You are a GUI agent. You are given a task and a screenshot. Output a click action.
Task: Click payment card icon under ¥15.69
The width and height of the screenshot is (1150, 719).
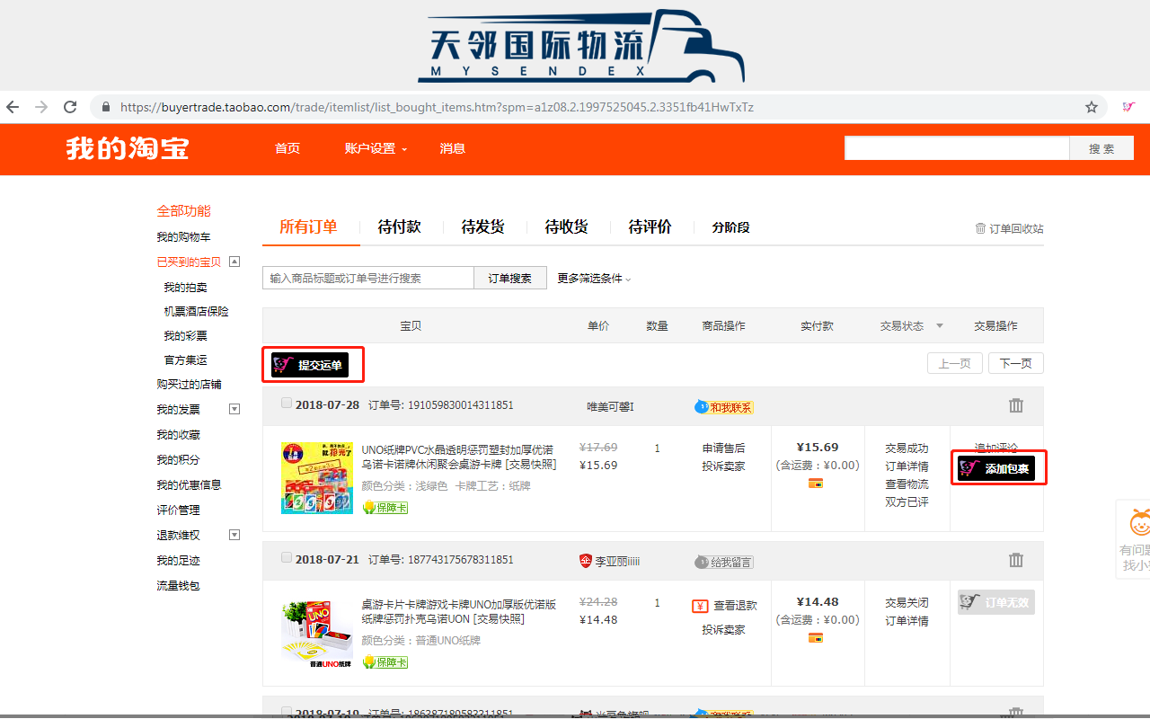[816, 484]
